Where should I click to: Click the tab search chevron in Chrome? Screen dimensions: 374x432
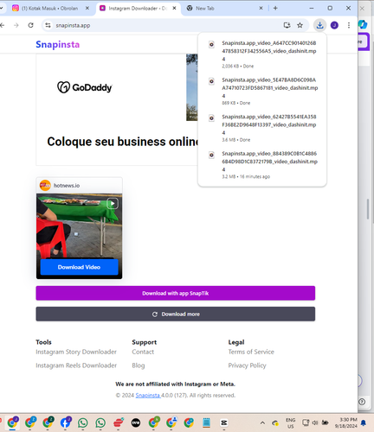(2, 9)
